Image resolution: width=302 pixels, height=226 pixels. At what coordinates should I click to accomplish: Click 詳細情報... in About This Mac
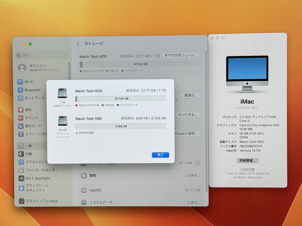tap(247, 160)
